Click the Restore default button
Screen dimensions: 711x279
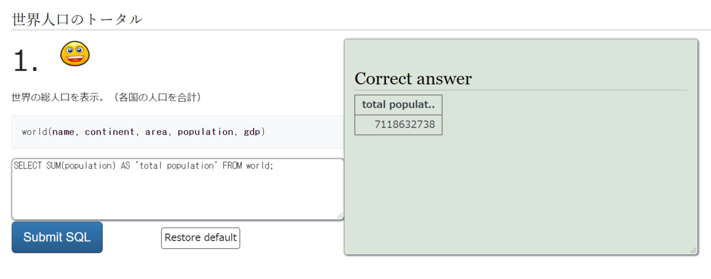pyautogui.click(x=200, y=238)
